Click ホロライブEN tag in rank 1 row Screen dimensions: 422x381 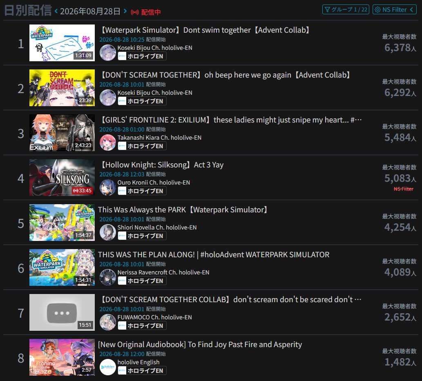coord(142,56)
